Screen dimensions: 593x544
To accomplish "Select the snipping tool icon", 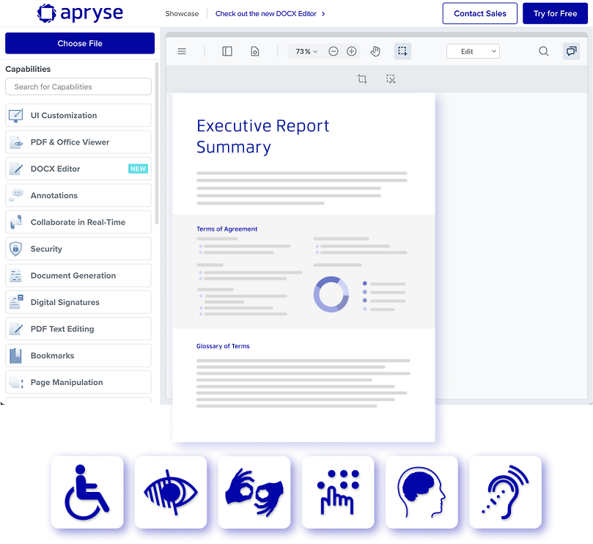I will (391, 78).
